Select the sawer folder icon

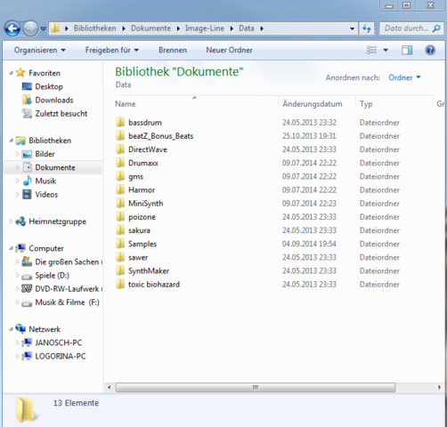(x=120, y=257)
